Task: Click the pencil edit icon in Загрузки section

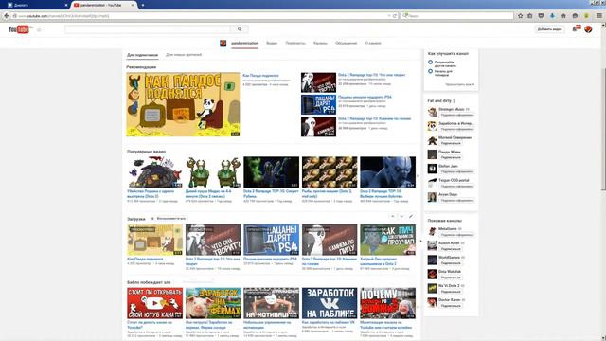Action: pos(411,217)
